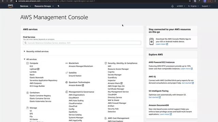
Task: Open CloudWatch service
Action: (74, 98)
